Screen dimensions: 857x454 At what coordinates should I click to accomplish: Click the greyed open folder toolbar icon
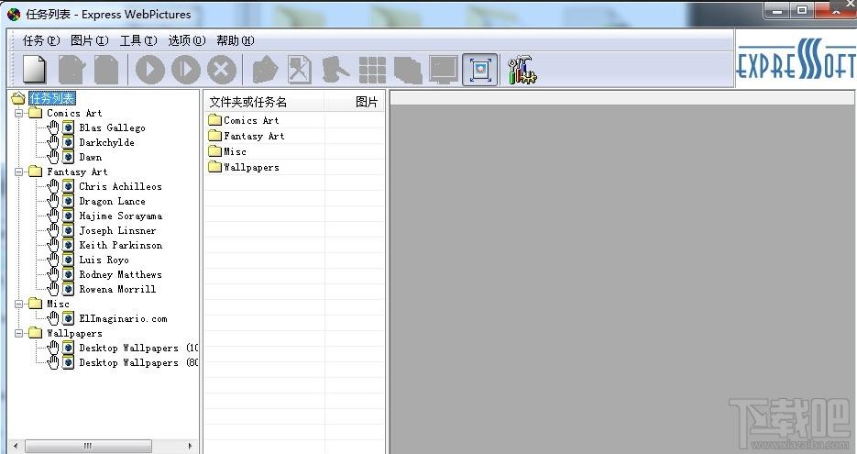[x=265, y=70]
